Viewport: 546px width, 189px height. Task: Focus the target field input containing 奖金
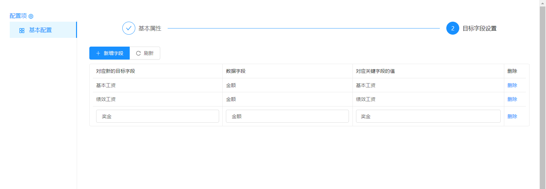pyautogui.click(x=157, y=117)
